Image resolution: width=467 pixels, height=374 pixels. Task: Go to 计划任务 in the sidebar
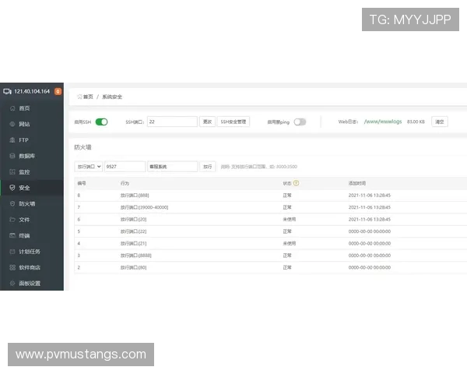pos(30,252)
